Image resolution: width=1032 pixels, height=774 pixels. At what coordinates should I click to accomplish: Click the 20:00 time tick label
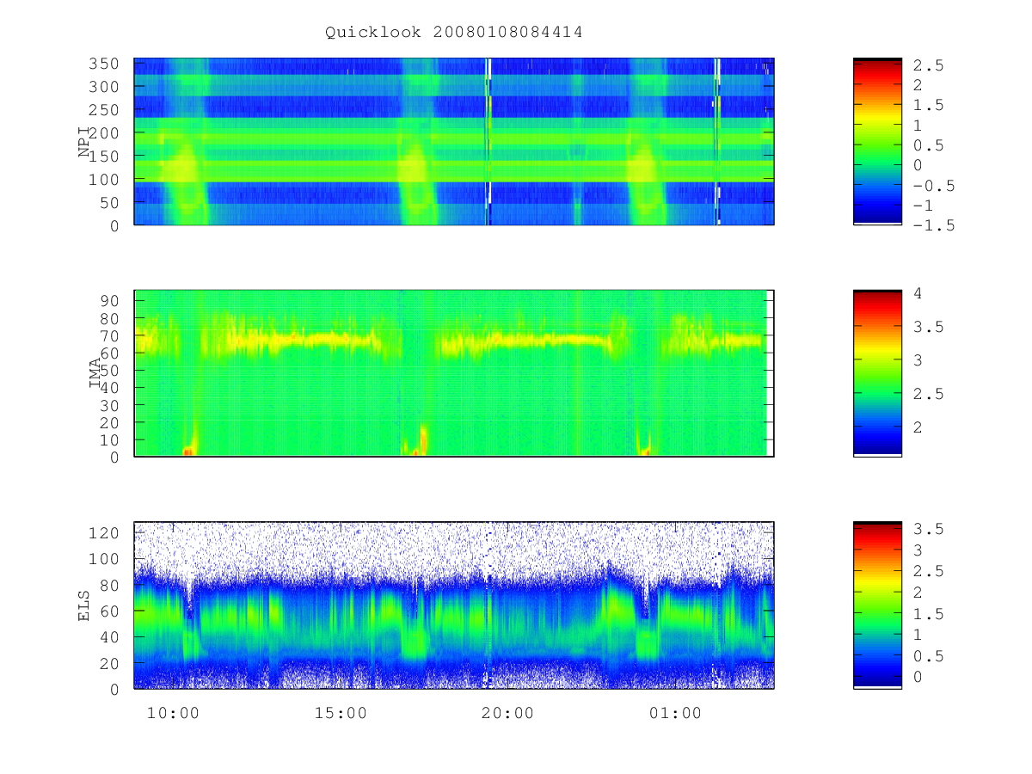(x=507, y=714)
